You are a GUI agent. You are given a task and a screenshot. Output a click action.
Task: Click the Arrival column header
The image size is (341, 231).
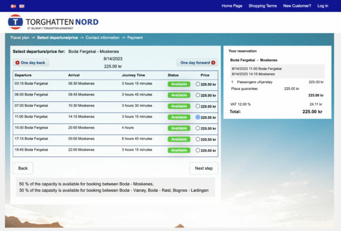click(x=74, y=75)
